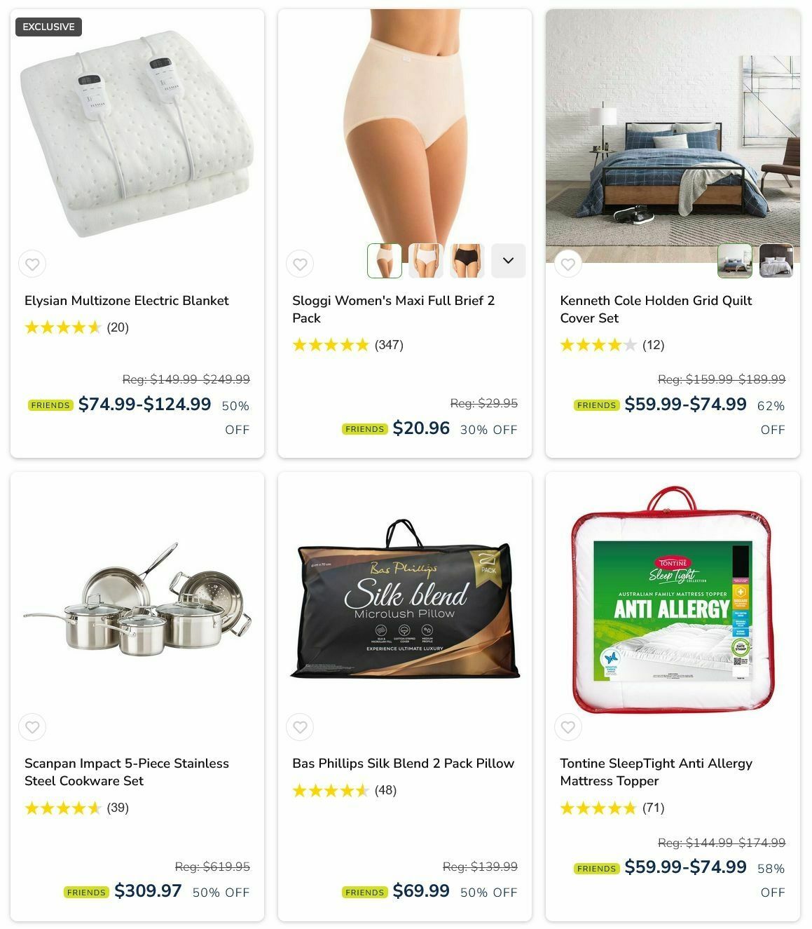Choose the white Sloggi brief swatch

pos(426,261)
